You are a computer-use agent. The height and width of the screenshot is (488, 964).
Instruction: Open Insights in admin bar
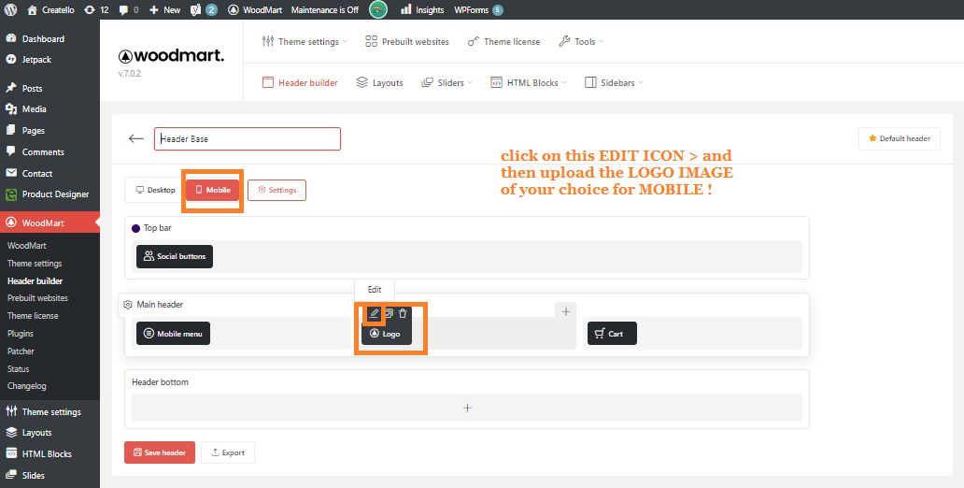pos(422,10)
